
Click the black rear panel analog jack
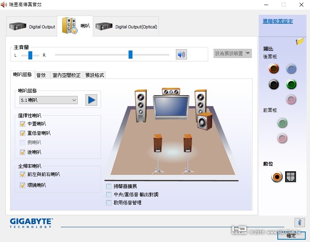[273, 84]
